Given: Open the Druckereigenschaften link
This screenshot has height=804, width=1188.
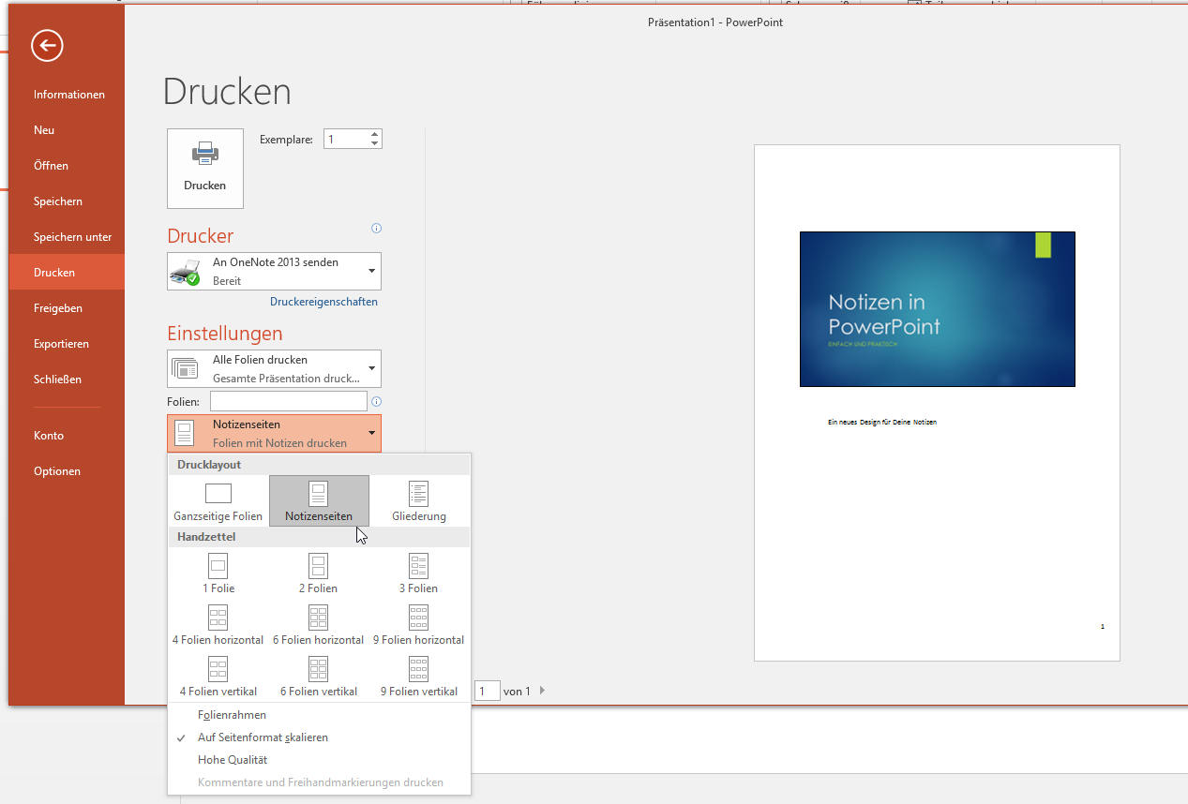Looking at the screenshot, I should click(323, 302).
